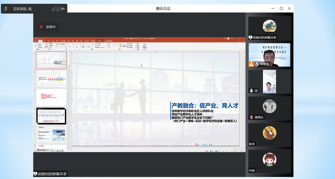This screenshot has width=335, height=179.
Task: Open the 文字方向 text direction dropdown
Action: [98, 44]
